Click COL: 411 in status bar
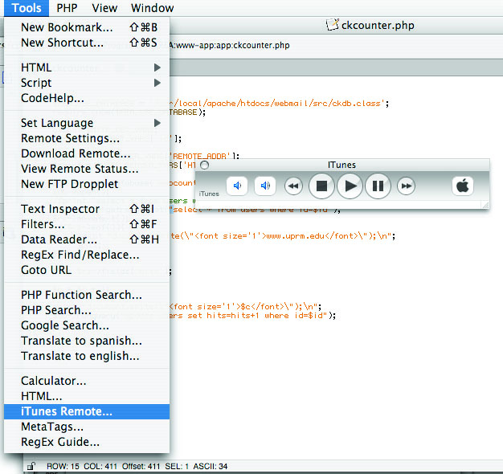The height and width of the screenshot is (474, 503). pyautogui.click(x=100, y=466)
